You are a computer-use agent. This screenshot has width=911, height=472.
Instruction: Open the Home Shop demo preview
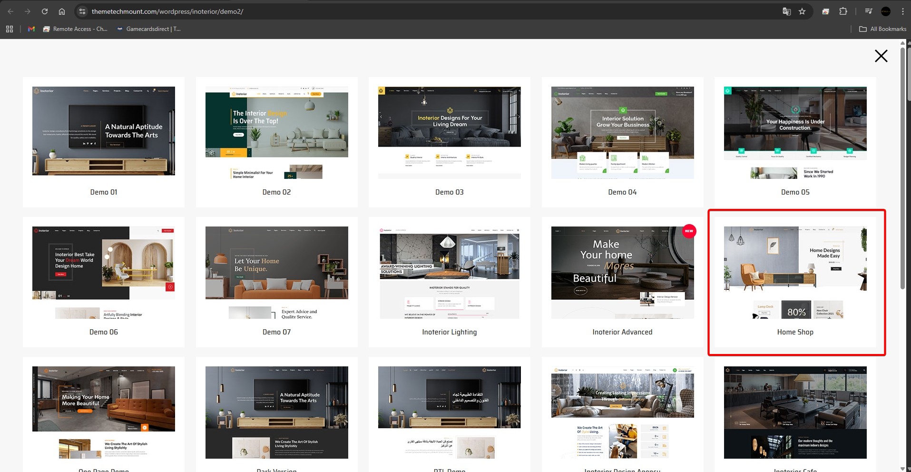coord(795,272)
